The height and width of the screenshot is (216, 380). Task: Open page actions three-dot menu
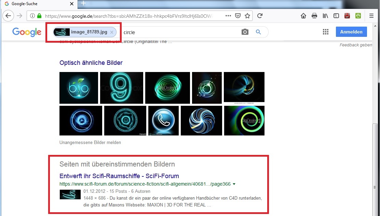coord(228,16)
